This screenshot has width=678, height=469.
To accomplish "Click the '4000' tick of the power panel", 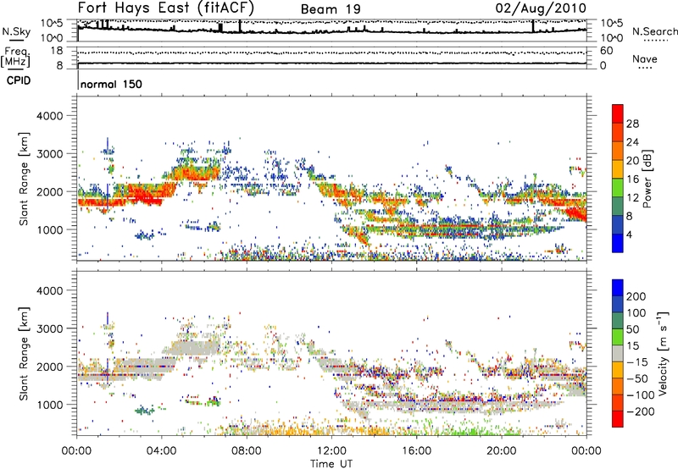I will [x=49, y=116].
